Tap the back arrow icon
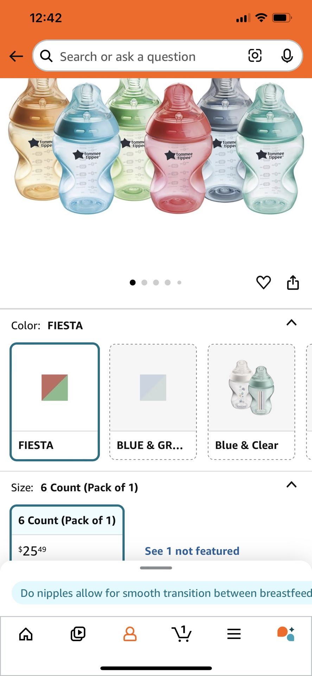 click(16, 56)
